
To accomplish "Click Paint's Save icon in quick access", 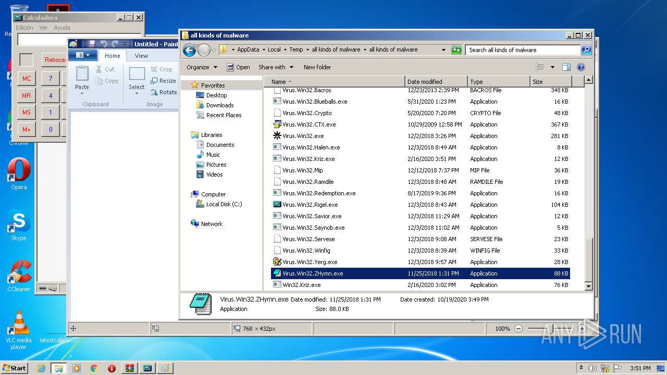I will pyautogui.click(x=92, y=44).
